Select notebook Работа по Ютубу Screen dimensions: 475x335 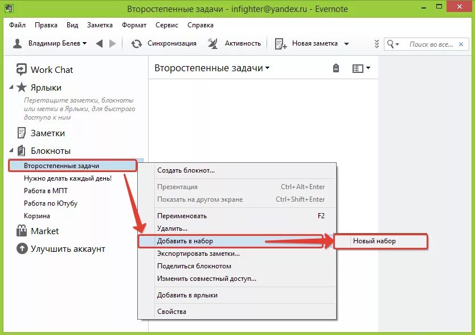(51, 203)
